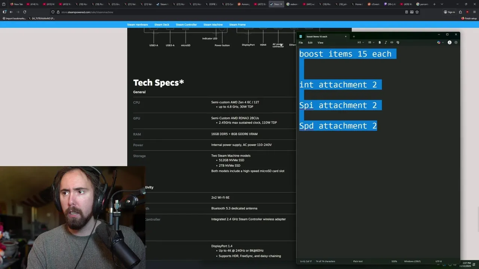Toggle italic formatting in Notepad

(x=386, y=43)
